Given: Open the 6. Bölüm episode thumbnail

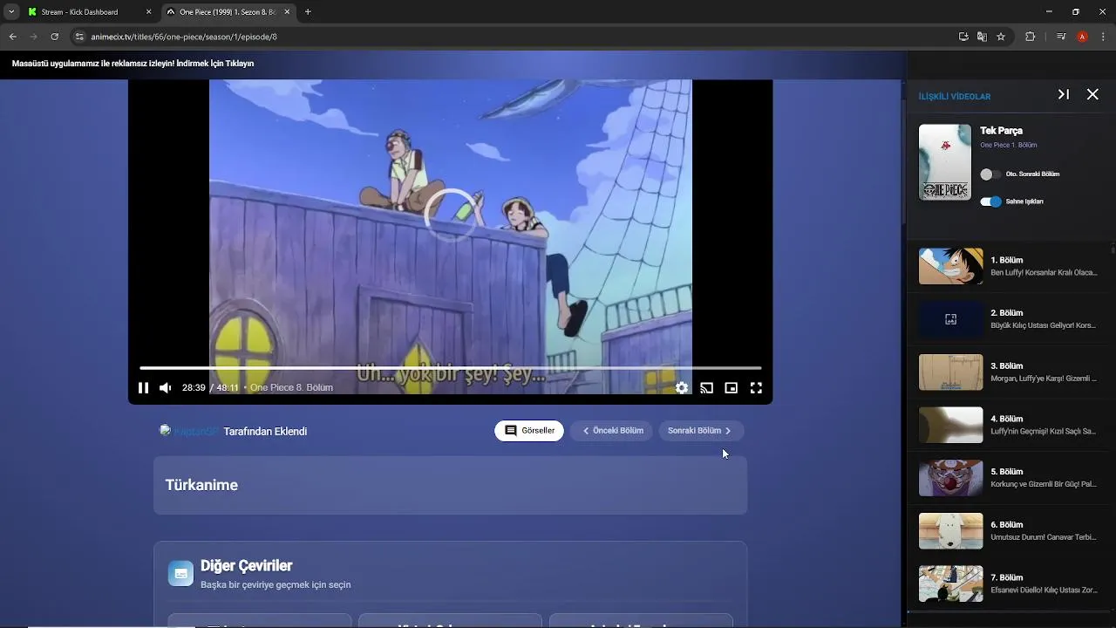Looking at the screenshot, I should pos(951,531).
